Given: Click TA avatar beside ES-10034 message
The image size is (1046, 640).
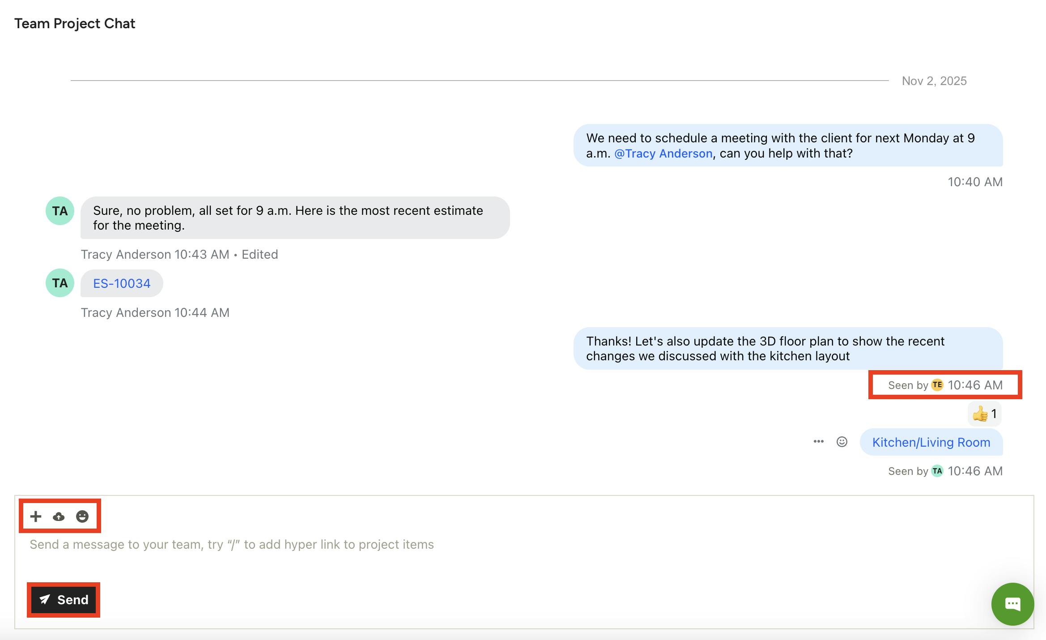Looking at the screenshot, I should point(60,283).
